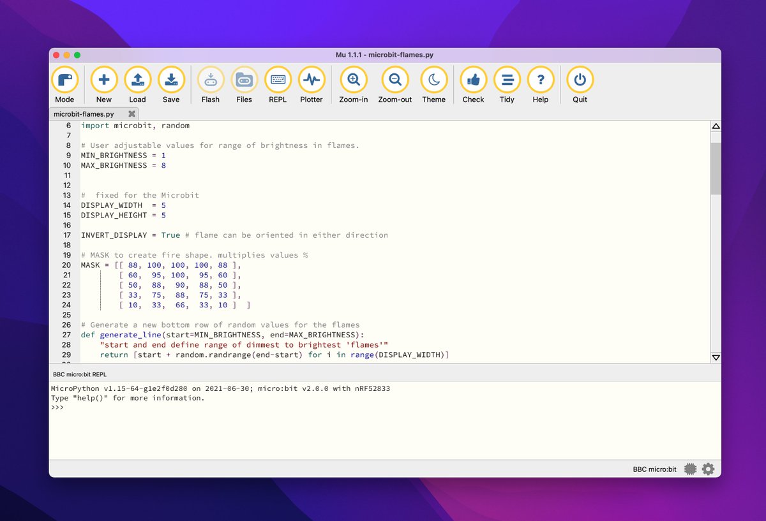Save the script with Save icon
Viewport: 766px width, 521px height.
click(x=171, y=80)
